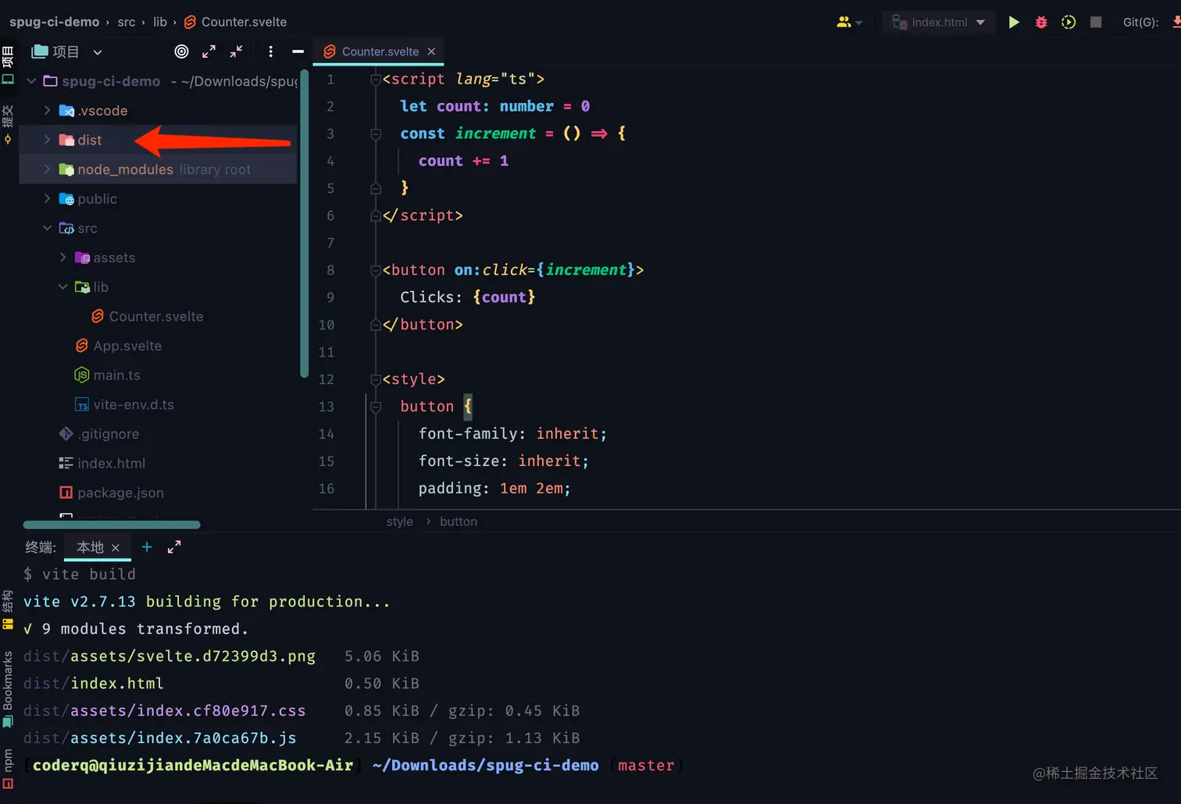Click the package.json file icon
Viewport: 1181px width, 804px height.
pyautogui.click(x=66, y=493)
